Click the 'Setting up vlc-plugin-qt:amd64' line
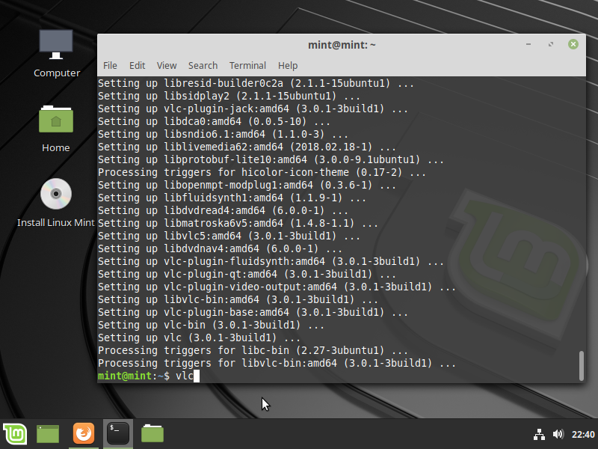Viewport: 598px width, 449px height. coord(247,274)
